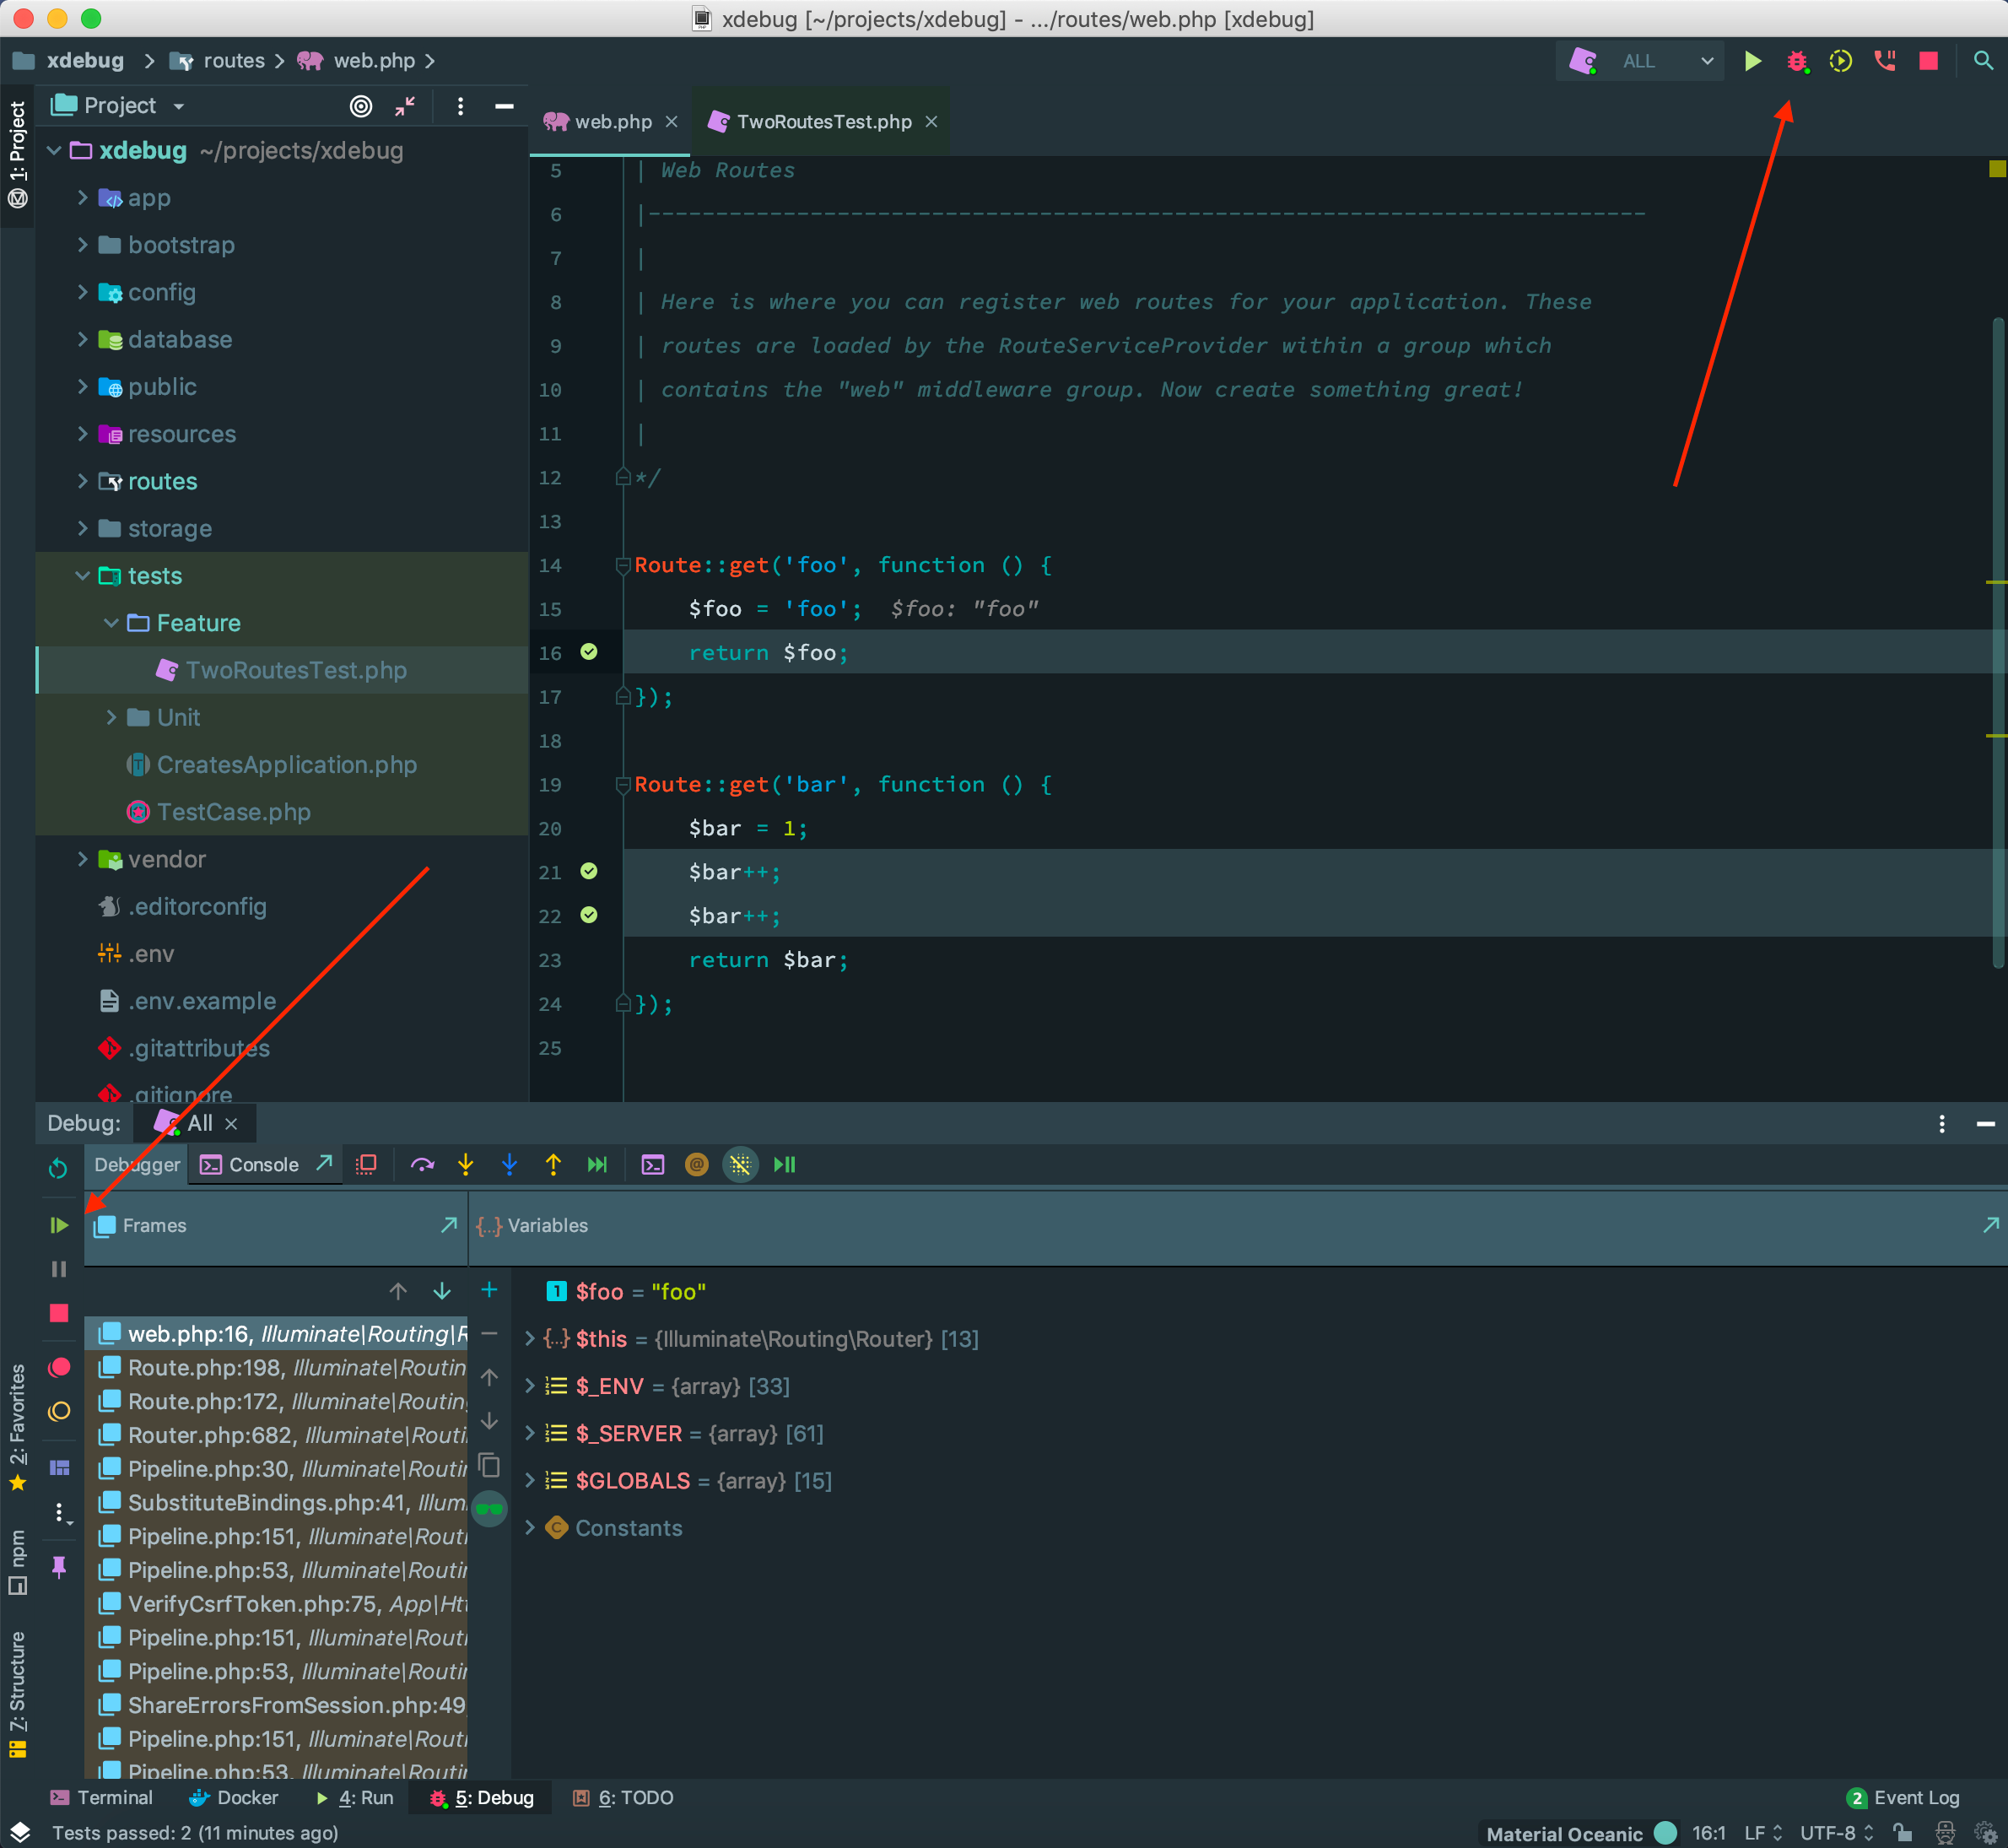The width and height of the screenshot is (2008, 1848).
Task: Switch to TwoRoutesTest.php editor tab
Action: pyautogui.click(x=823, y=121)
